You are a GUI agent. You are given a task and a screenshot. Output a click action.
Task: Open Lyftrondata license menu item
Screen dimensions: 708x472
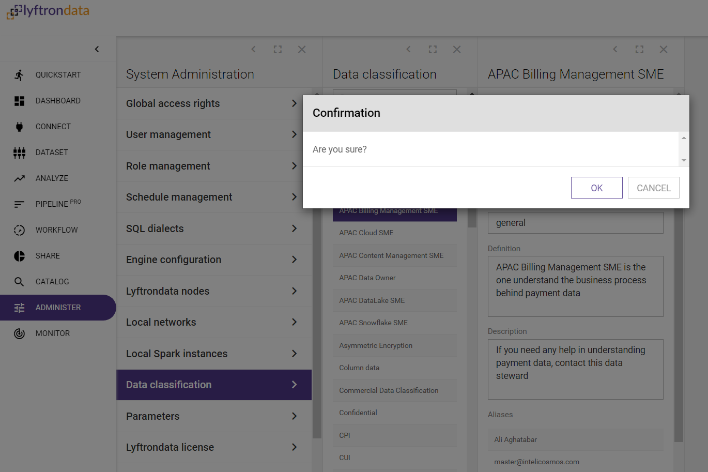point(214,447)
